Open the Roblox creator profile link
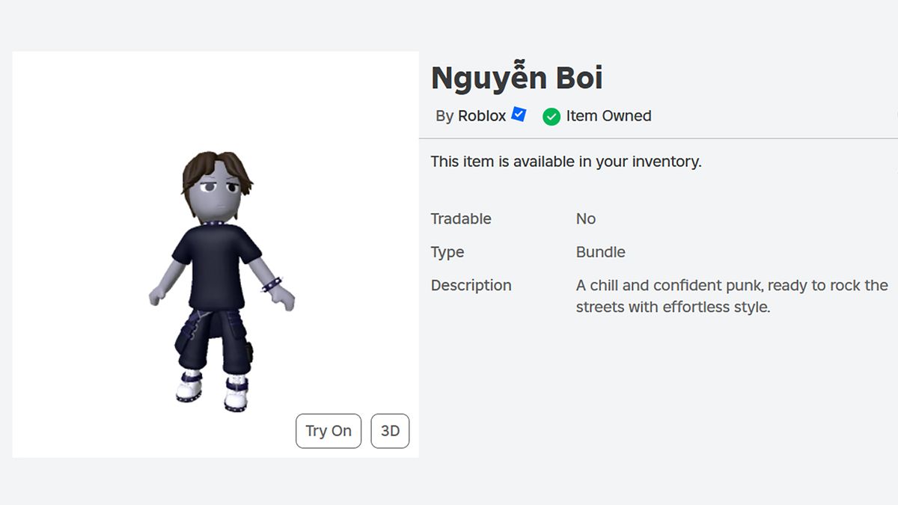Image resolution: width=898 pixels, height=505 pixels. [x=484, y=115]
